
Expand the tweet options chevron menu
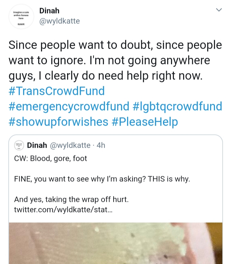coord(219,10)
